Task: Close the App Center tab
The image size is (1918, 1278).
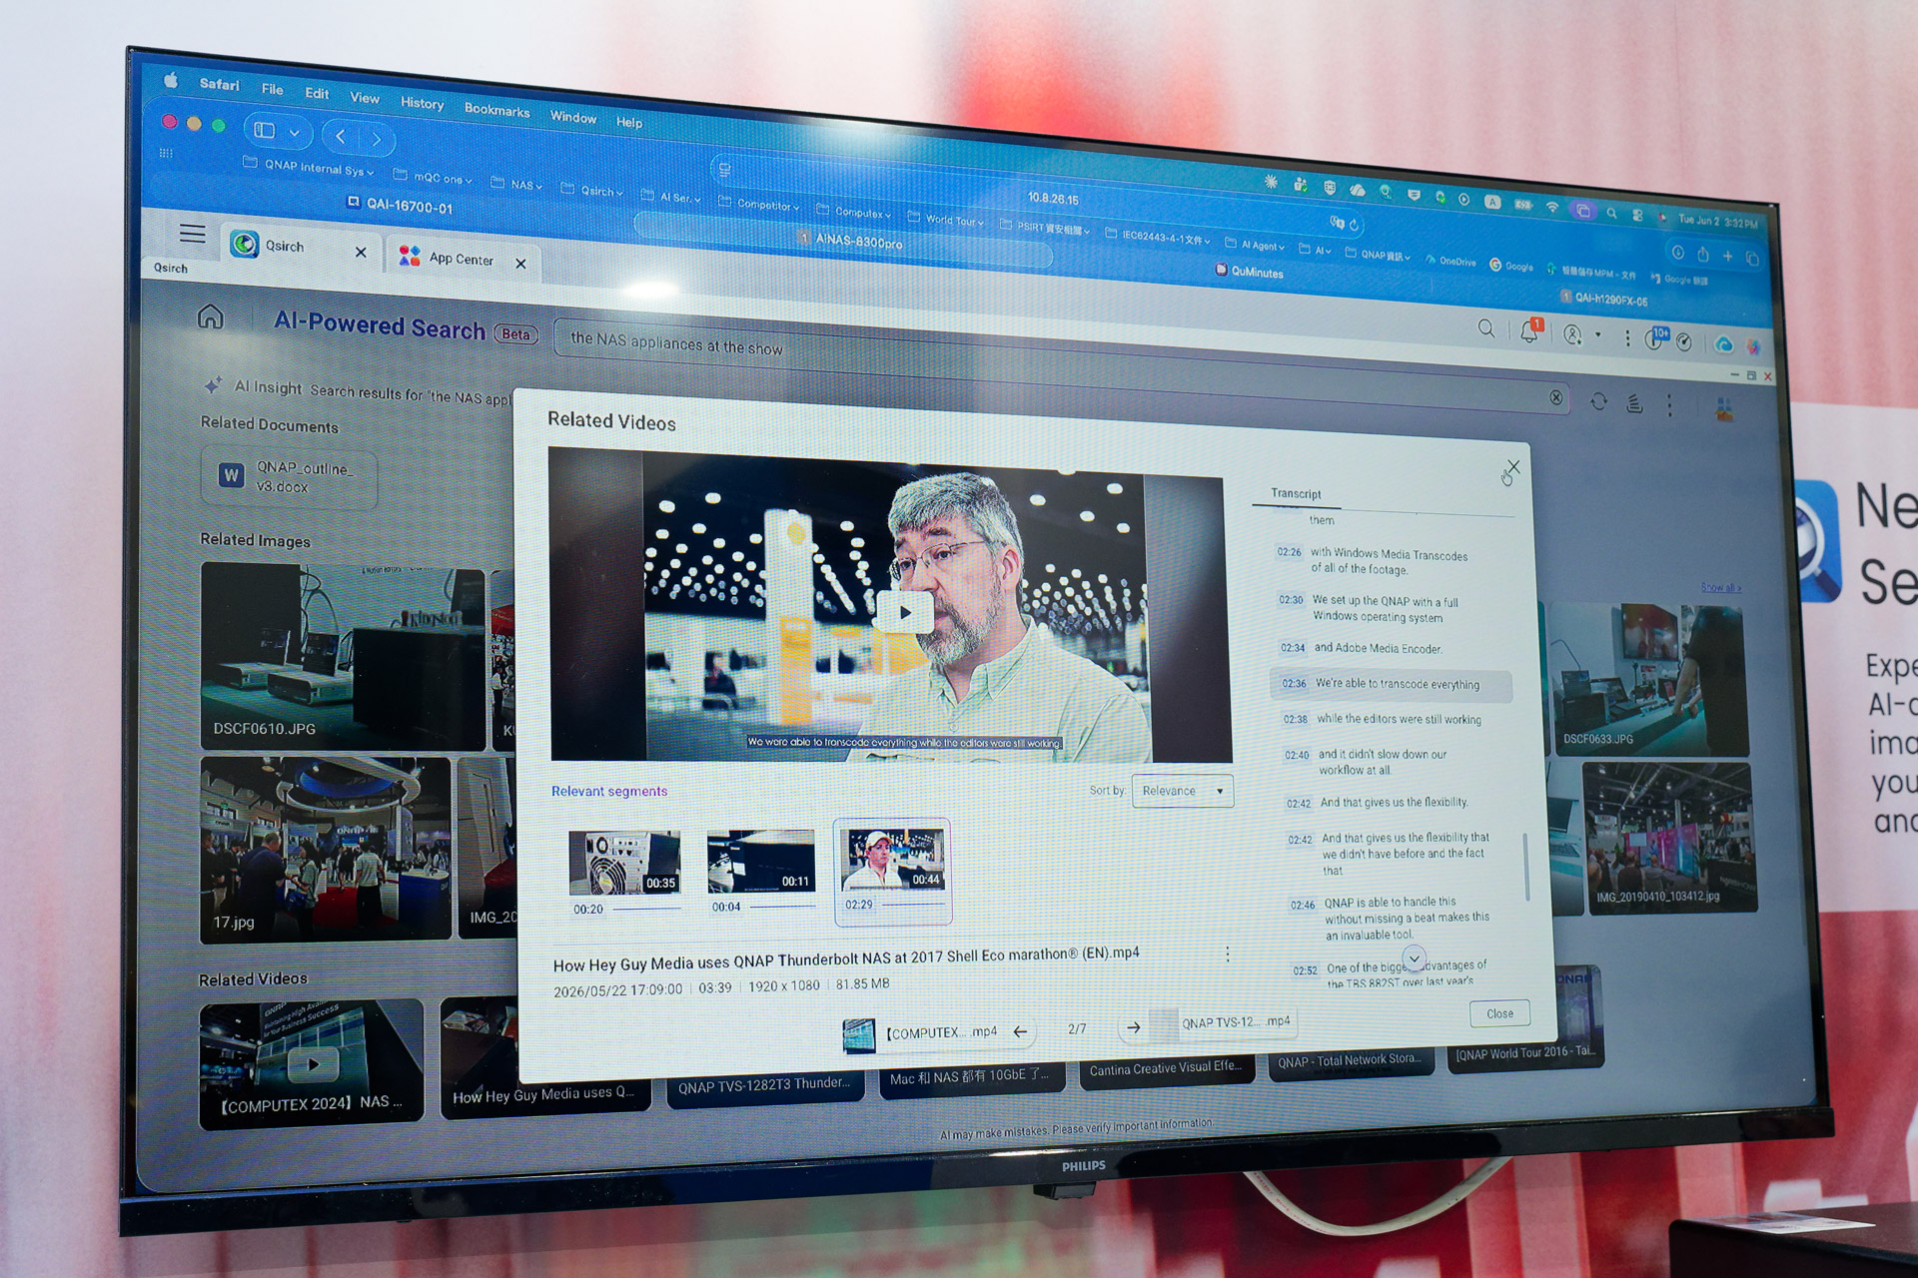Action: (520, 264)
